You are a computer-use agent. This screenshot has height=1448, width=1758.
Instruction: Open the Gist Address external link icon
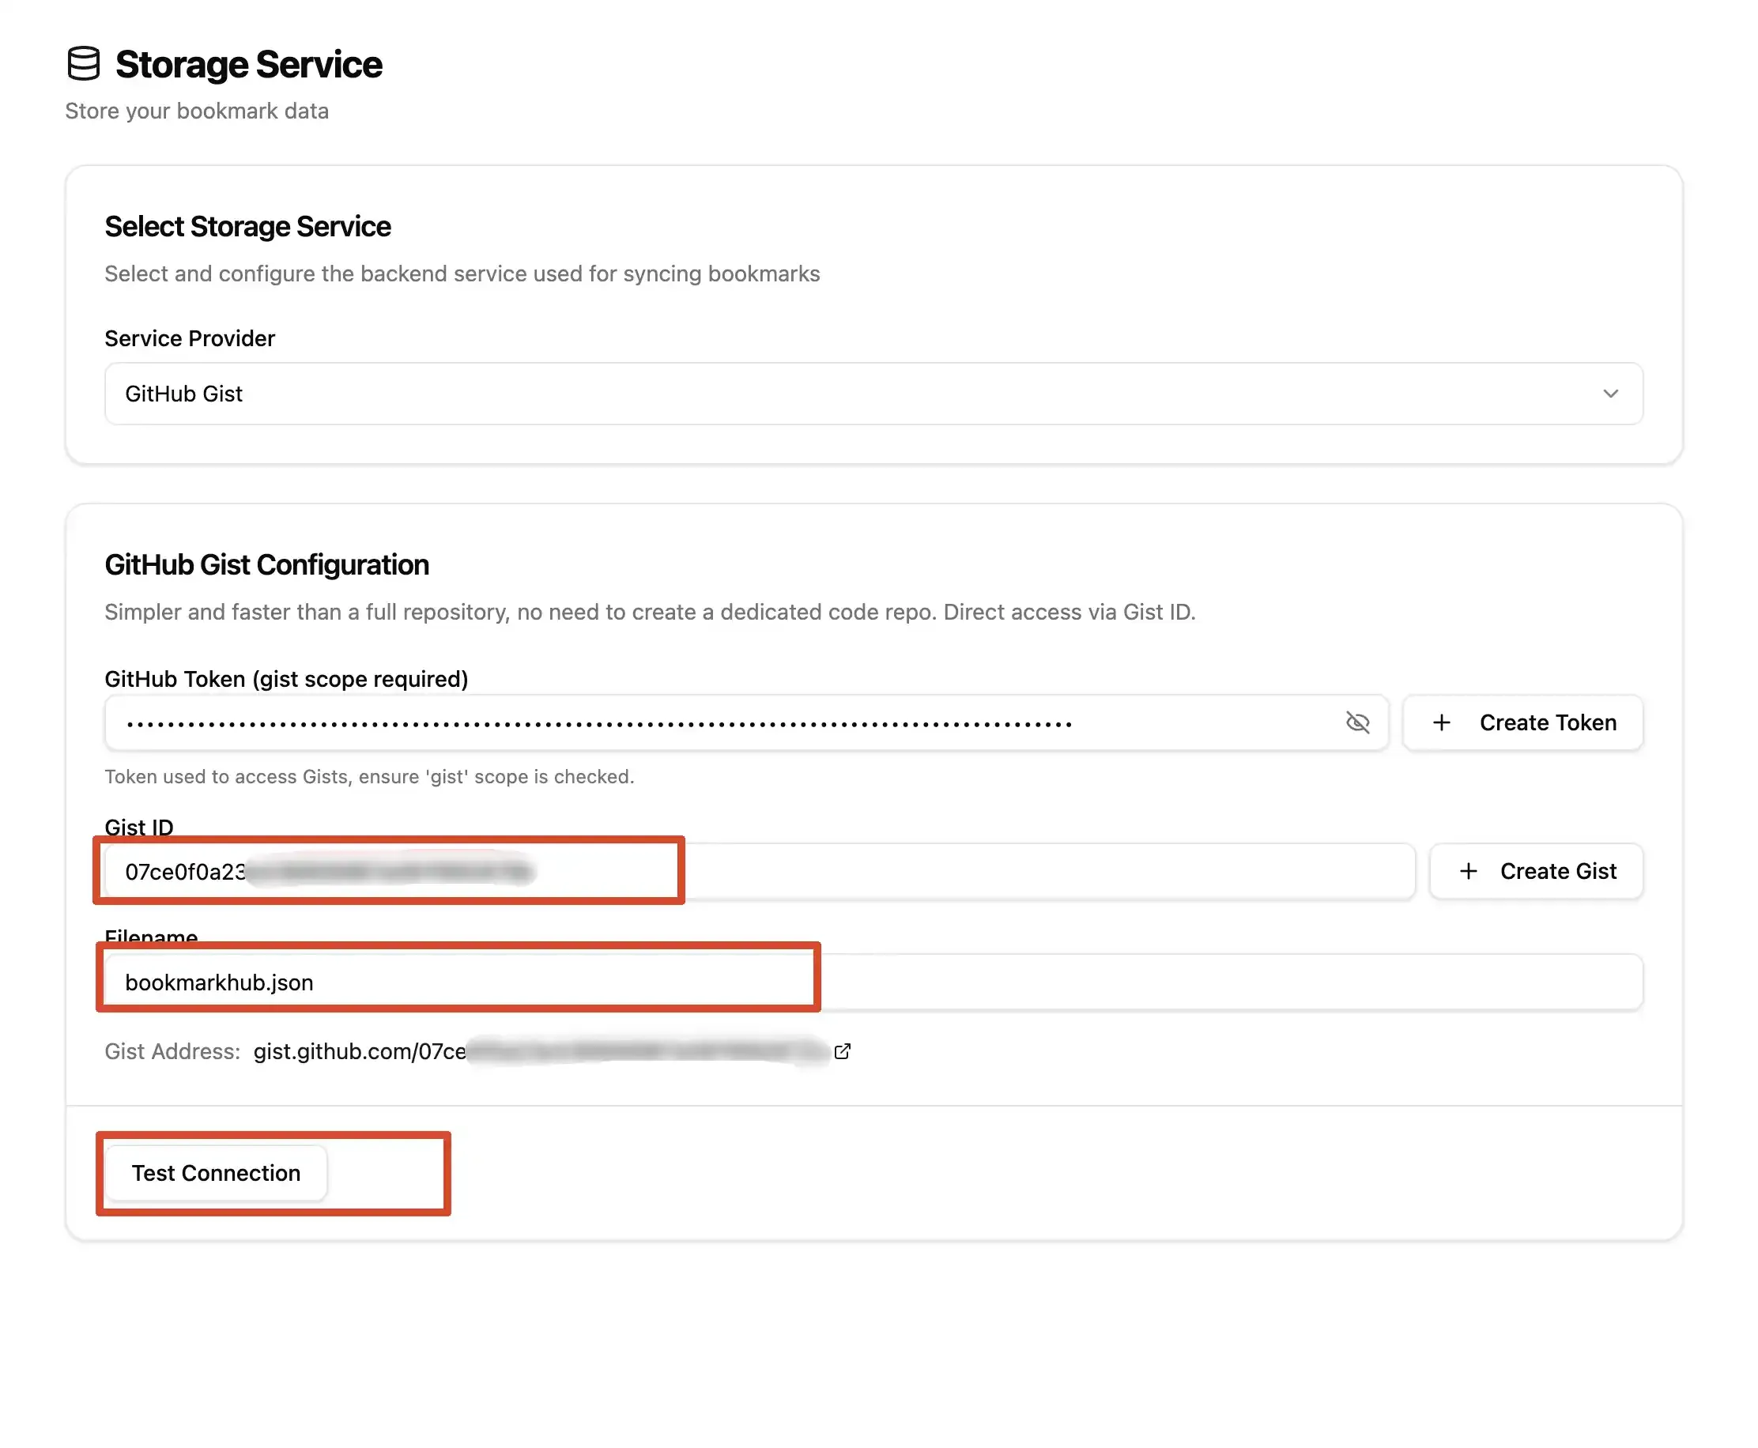tap(843, 1051)
